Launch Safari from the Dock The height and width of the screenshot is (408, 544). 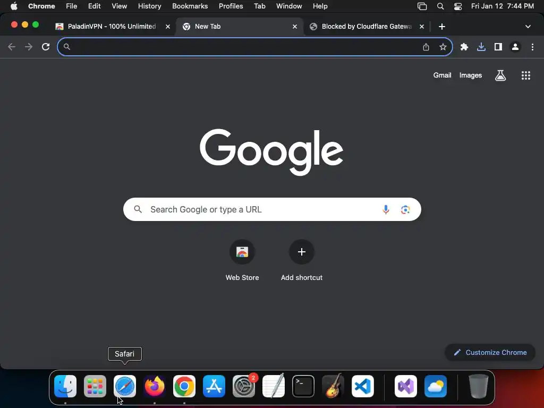pos(125,386)
